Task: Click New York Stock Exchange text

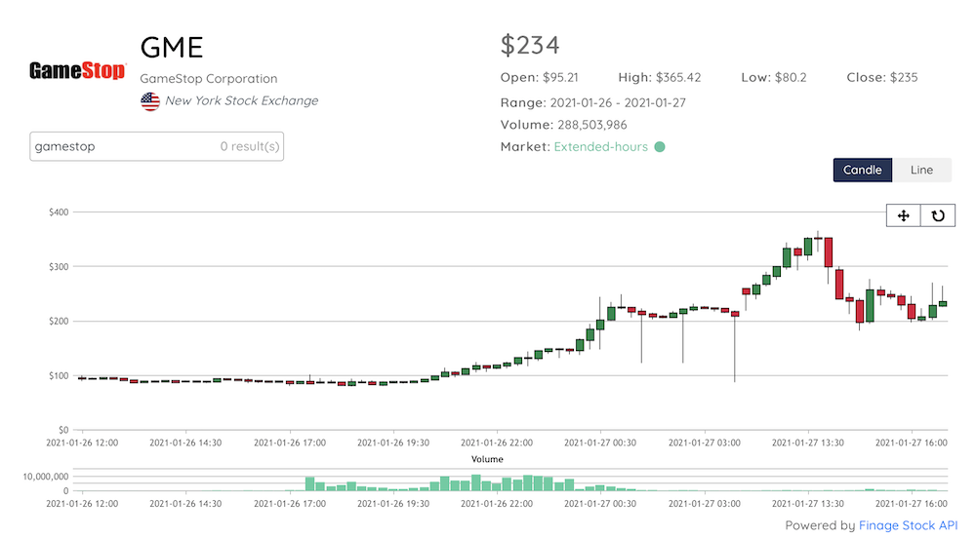Action: [241, 100]
